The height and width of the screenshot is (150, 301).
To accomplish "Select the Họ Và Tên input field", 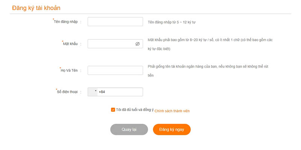I will point(115,70).
